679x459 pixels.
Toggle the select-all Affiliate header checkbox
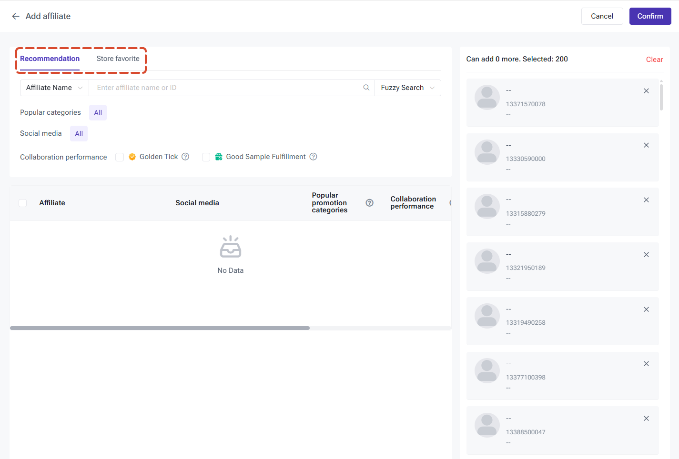(x=22, y=203)
